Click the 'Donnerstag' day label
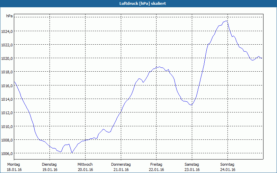The image size is (277, 173). click(121, 165)
